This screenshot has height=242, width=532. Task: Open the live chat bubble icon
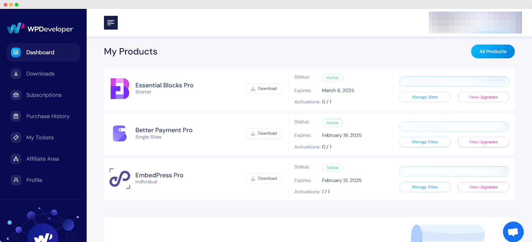coord(513,232)
